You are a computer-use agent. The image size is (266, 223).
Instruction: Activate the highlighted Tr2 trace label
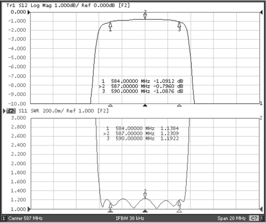(x=11, y=111)
